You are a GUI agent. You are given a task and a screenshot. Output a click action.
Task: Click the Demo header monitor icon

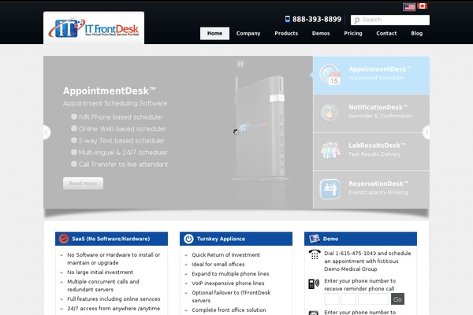point(314,239)
